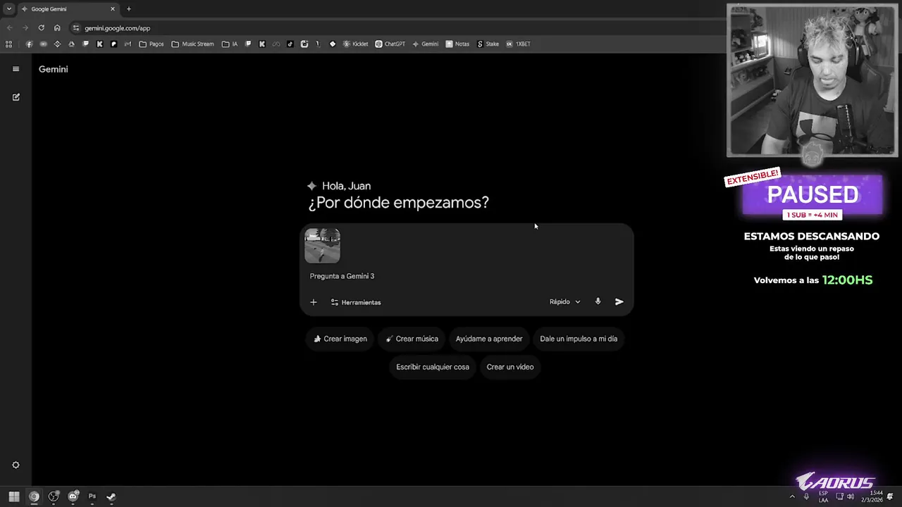Open the Gemini main menu hamburger icon
The height and width of the screenshot is (507, 902).
16,69
